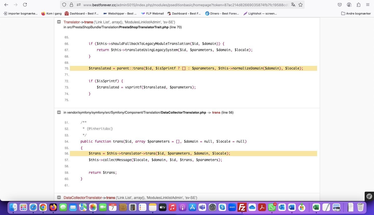Open the Andre bogmærker bookmarks folder
374x215 pixels.
tap(356, 13)
